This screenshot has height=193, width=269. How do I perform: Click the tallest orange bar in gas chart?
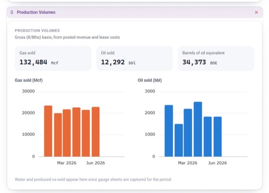coord(48,131)
